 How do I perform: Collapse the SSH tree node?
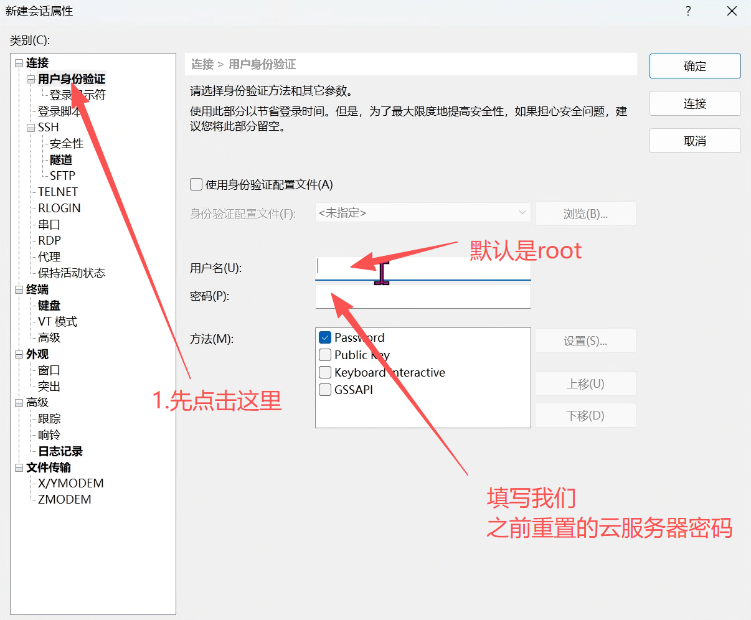[31, 128]
